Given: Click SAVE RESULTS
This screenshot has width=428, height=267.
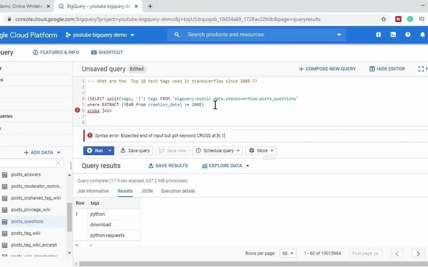Looking at the screenshot, I should (168, 166).
